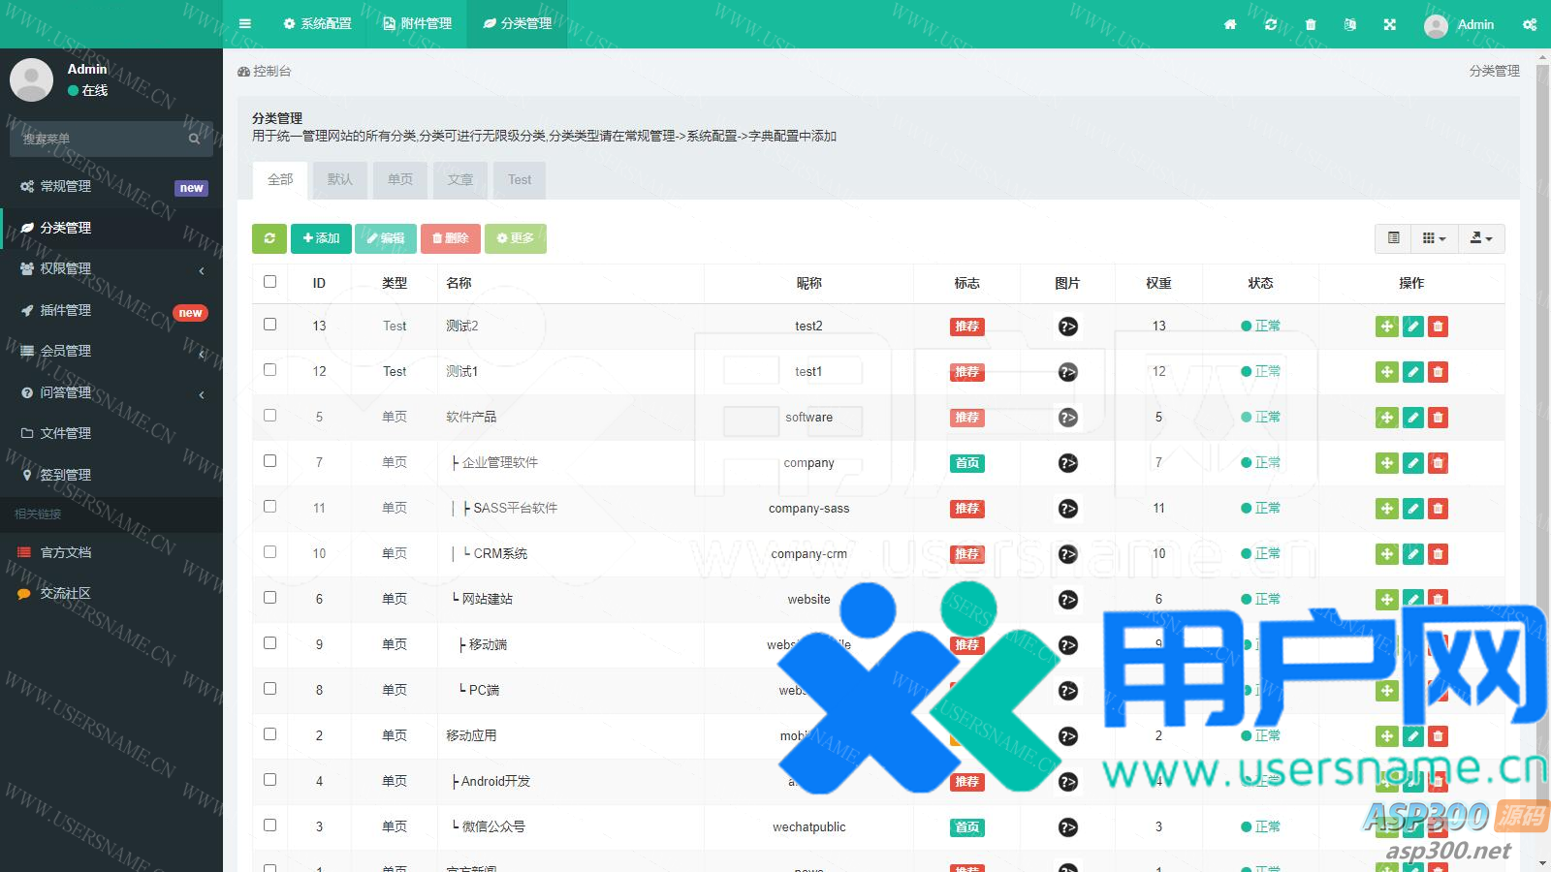Click the edit icon in company-sass row
Image resolution: width=1551 pixels, height=872 pixels.
pos(1413,509)
